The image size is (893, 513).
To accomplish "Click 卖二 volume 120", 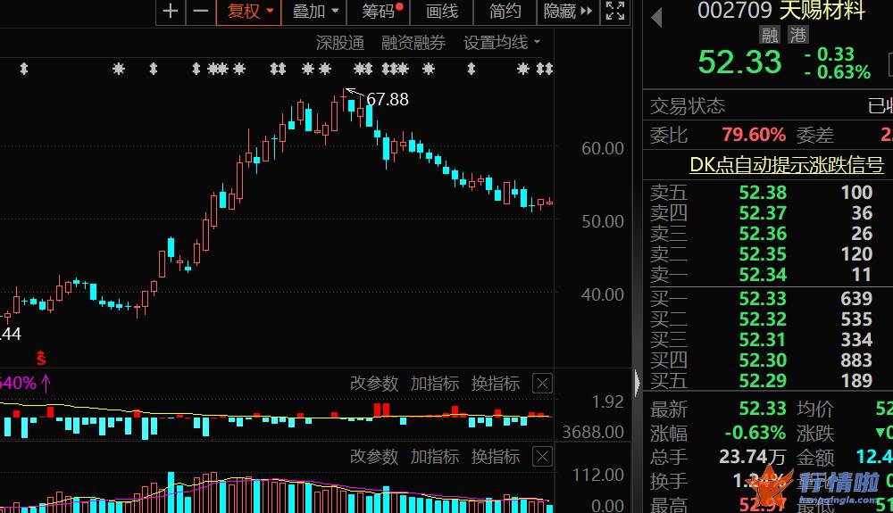I will pos(856,253).
